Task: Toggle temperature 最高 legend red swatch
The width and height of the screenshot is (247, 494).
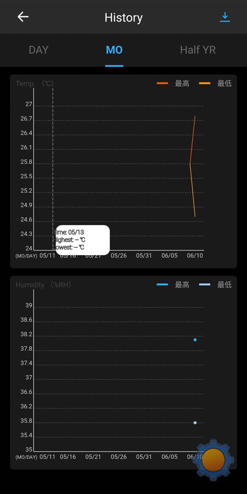Action: pyautogui.click(x=163, y=83)
